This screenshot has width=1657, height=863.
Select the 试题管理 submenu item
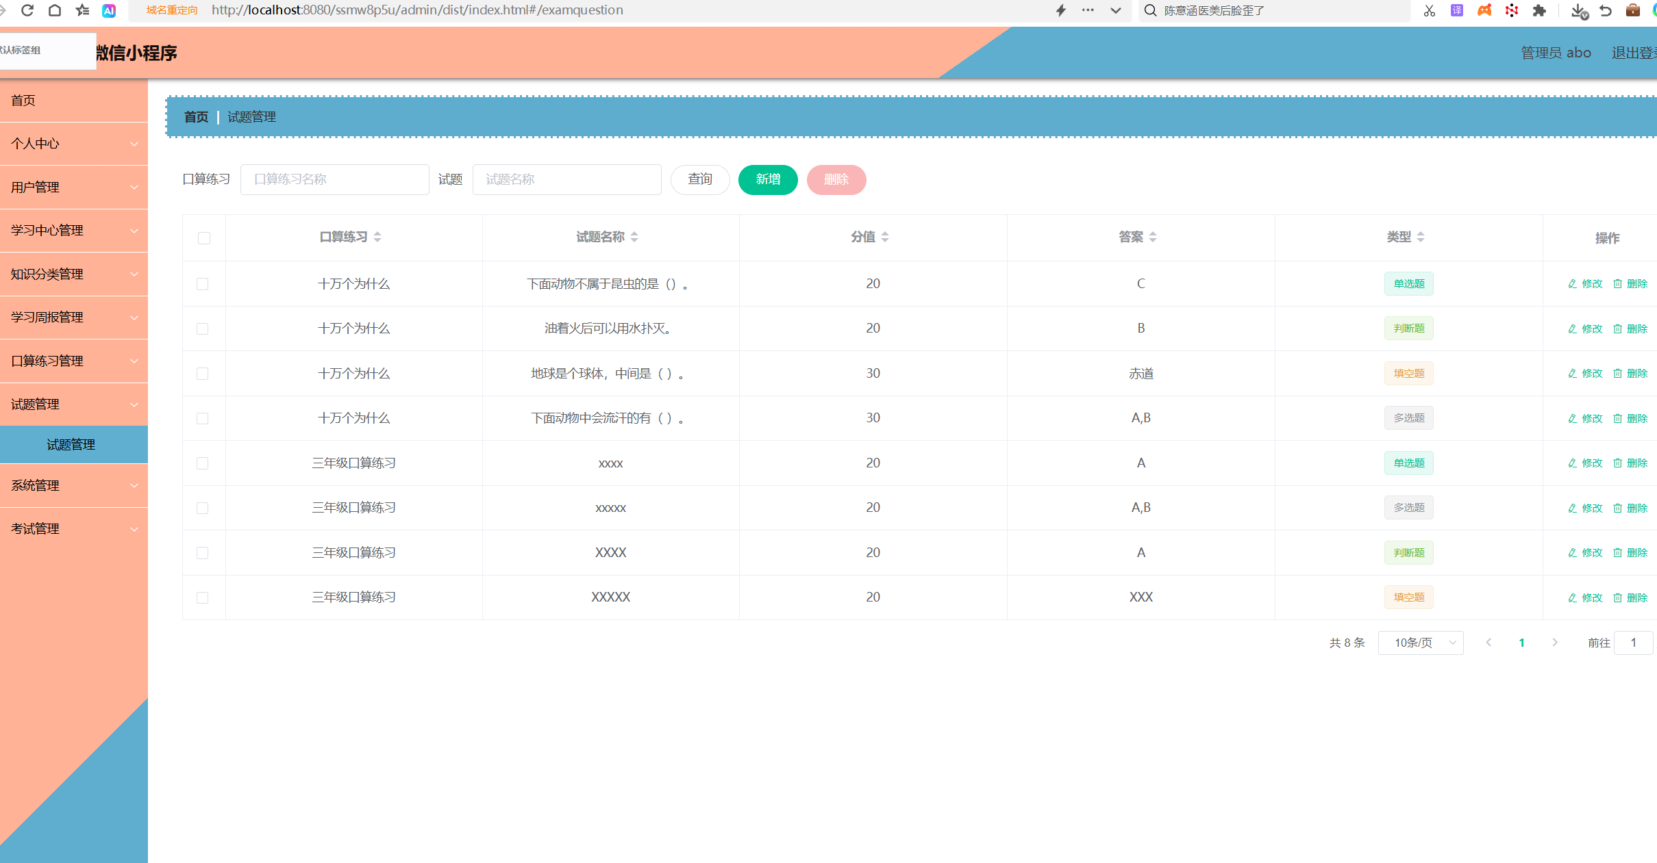click(71, 445)
